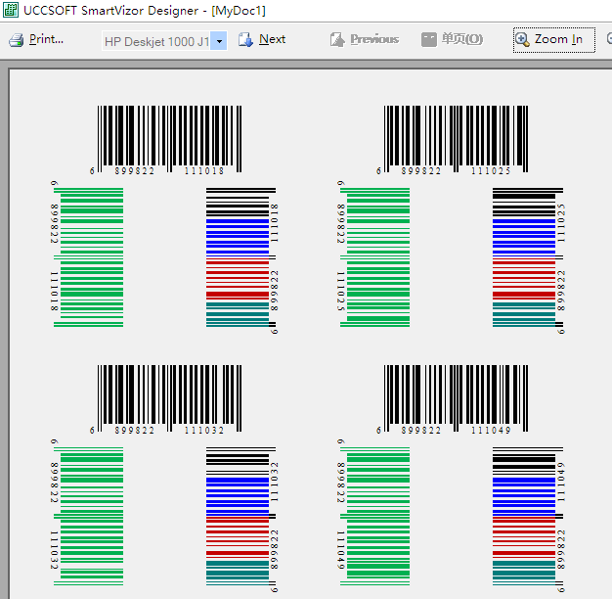Screen dimensions: 612x599
Task: Click the printer icon
Action: tap(17, 40)
